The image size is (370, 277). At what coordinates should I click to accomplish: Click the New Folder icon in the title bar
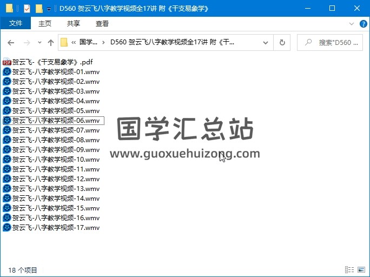pyautogui.click(x=39, y=9)
